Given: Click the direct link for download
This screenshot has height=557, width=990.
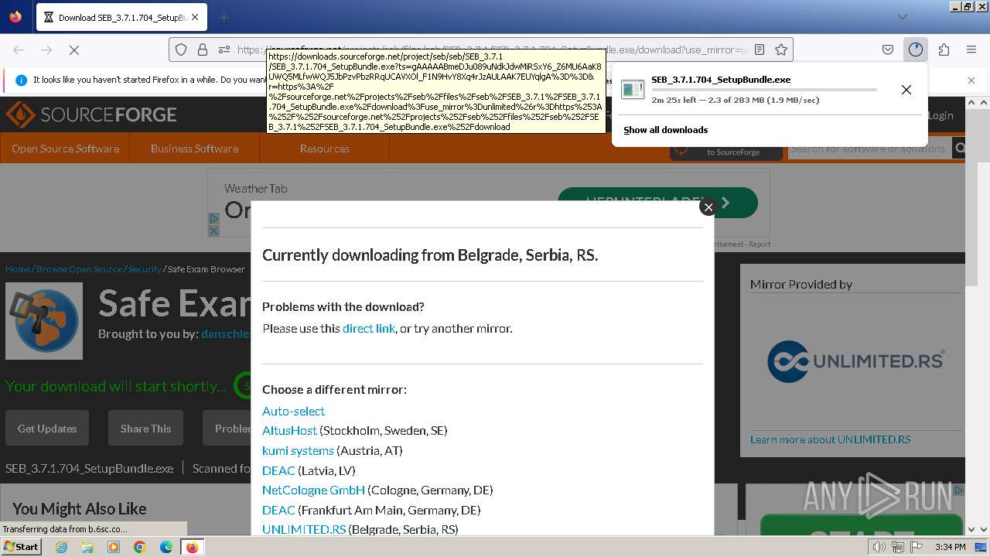Looking at the screenshot, I should coord(369,328).
